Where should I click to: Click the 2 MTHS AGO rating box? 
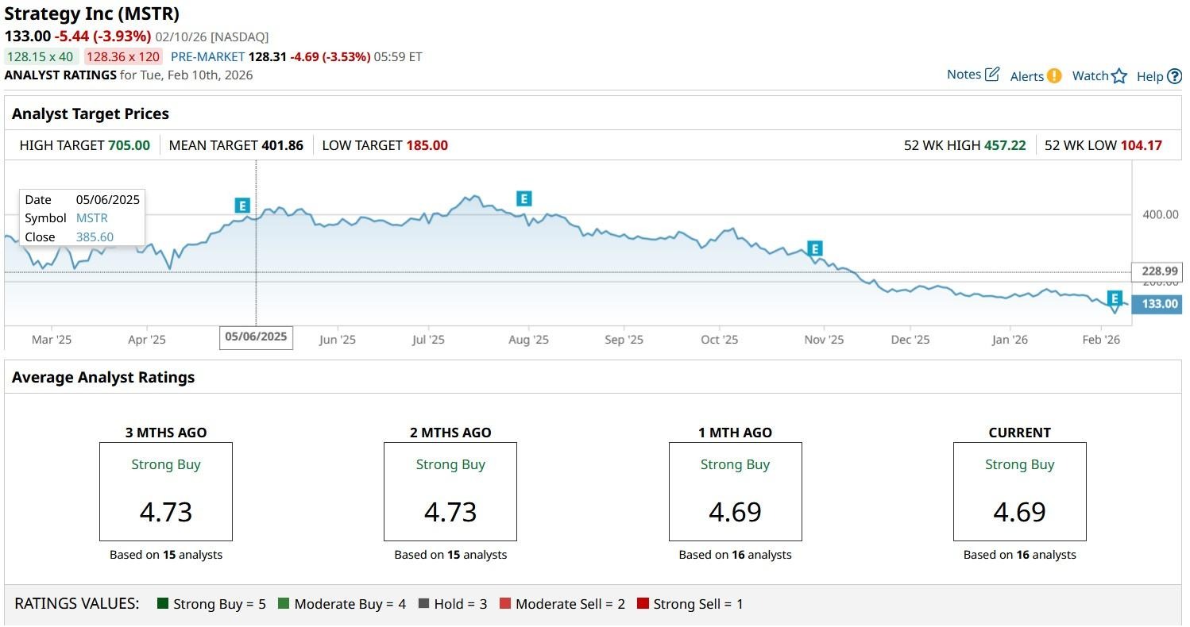pos(450,492)
